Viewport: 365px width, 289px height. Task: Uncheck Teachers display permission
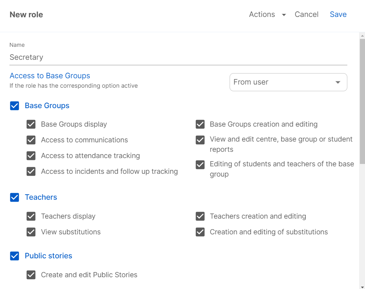pyautogui.click(x=31, y=216)
